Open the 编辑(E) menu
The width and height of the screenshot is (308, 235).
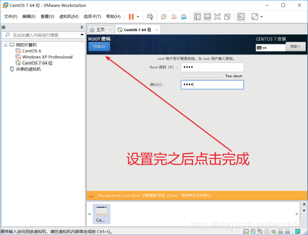[29, 17]
